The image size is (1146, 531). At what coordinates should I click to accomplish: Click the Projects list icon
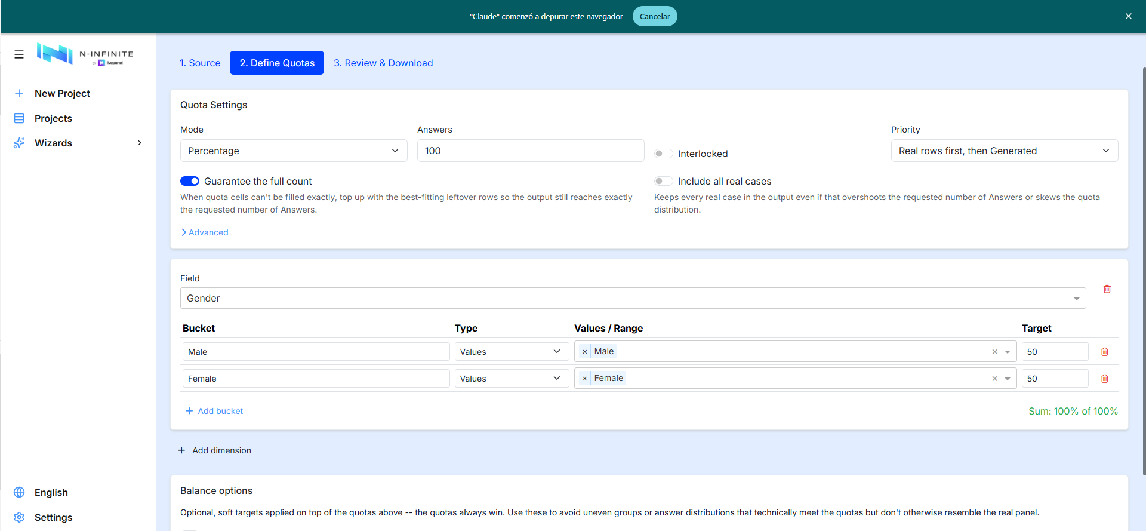point(19,118)
